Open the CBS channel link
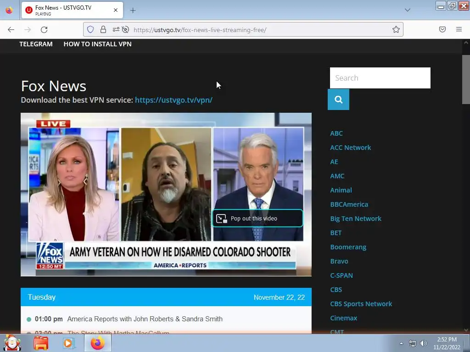Image resolution: width=470 pixels, height=352 pixels. [x=336, y=290]
